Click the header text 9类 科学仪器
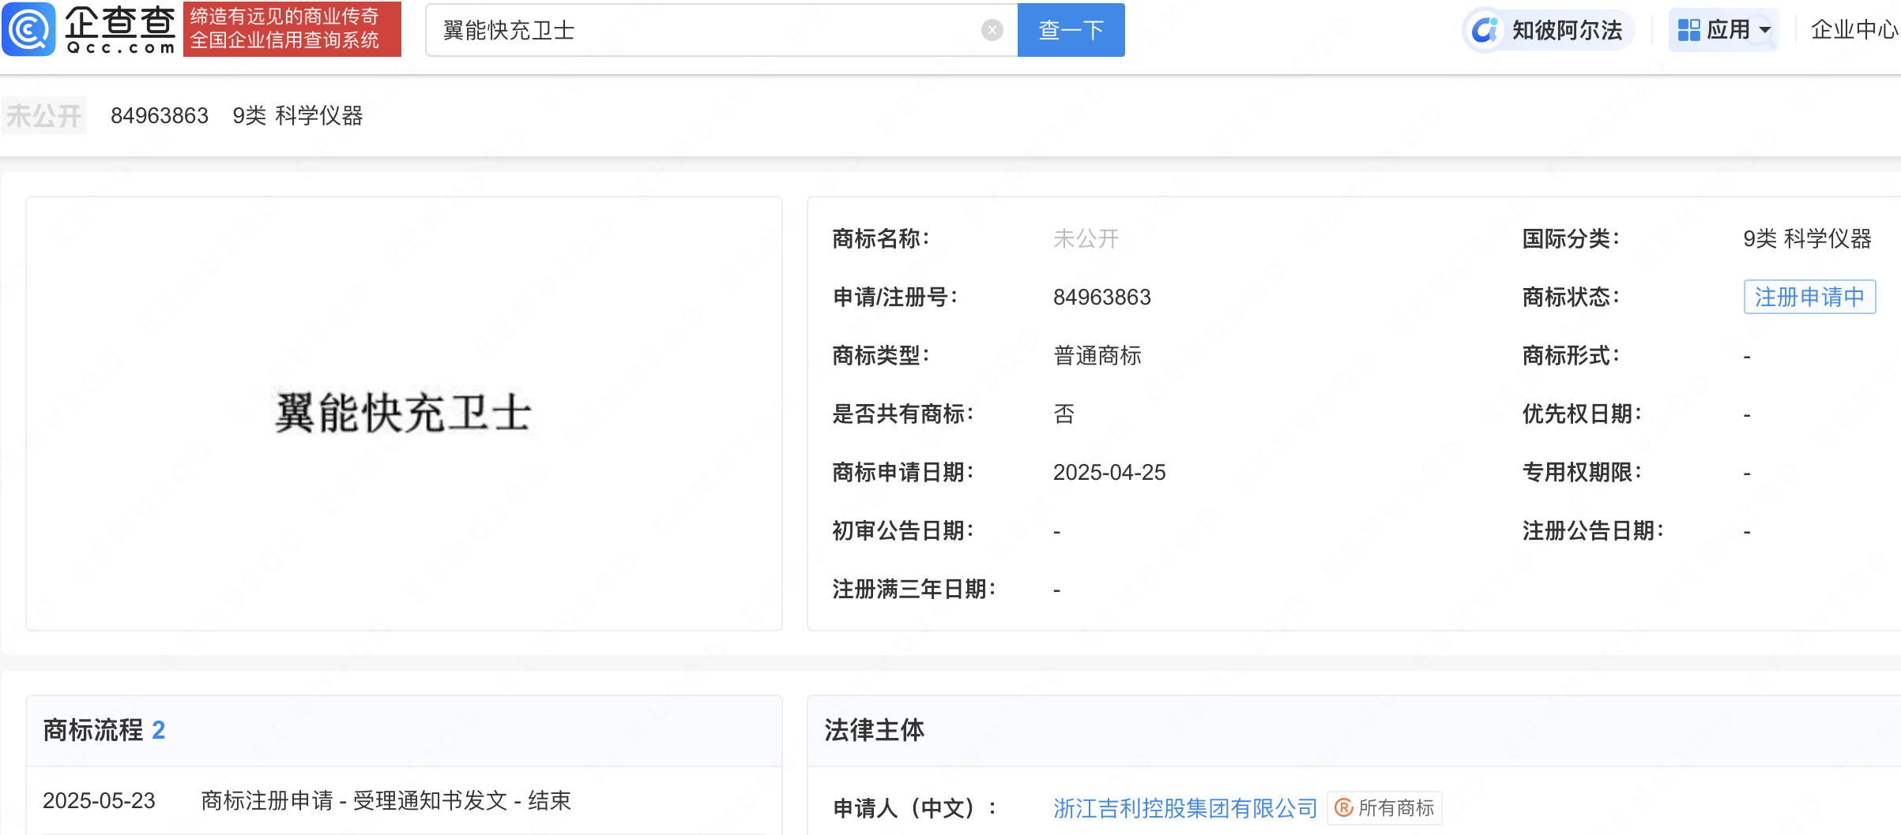Image resolution: width=1901 pixels, height=835 pixels. (298, 116)
